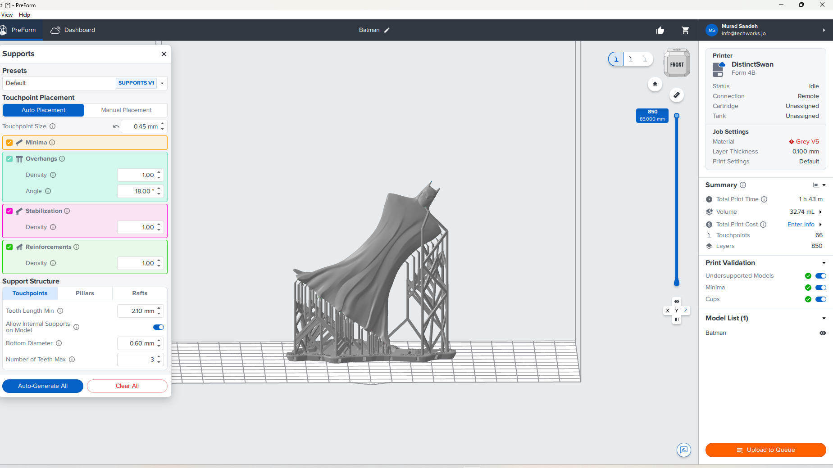The image size is (833, 468).
Task: Switch to the Rafts tab
Action: tap(140, 293)
